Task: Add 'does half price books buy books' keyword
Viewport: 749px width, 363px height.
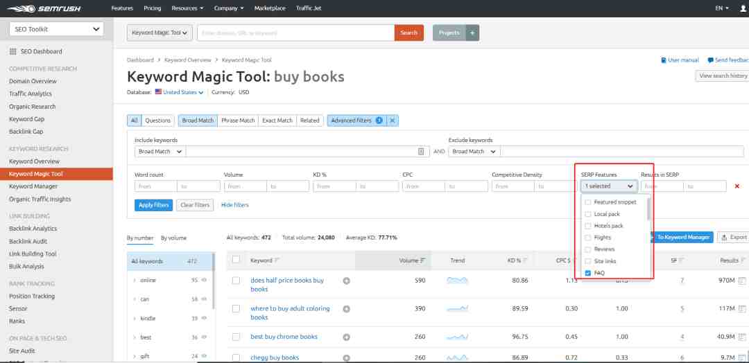Action: coord(346,281)
